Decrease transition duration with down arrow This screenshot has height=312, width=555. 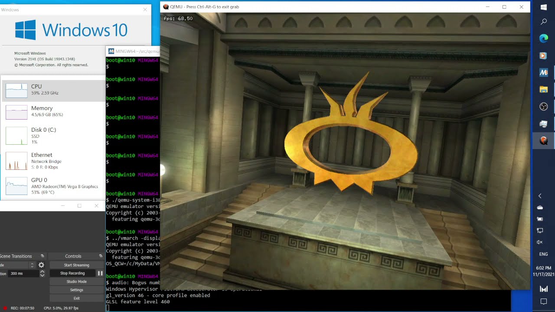coord(42,275)
